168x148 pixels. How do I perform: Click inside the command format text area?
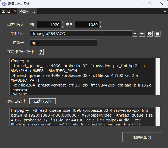click(81, 77)
